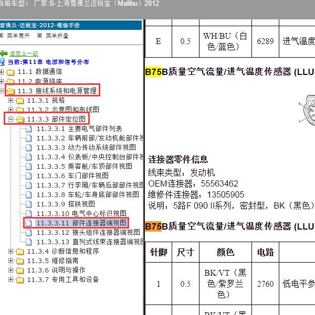Click the 菜单折叠 button
The height and width of the screenshot is (315, 315).
click(57, 36)
